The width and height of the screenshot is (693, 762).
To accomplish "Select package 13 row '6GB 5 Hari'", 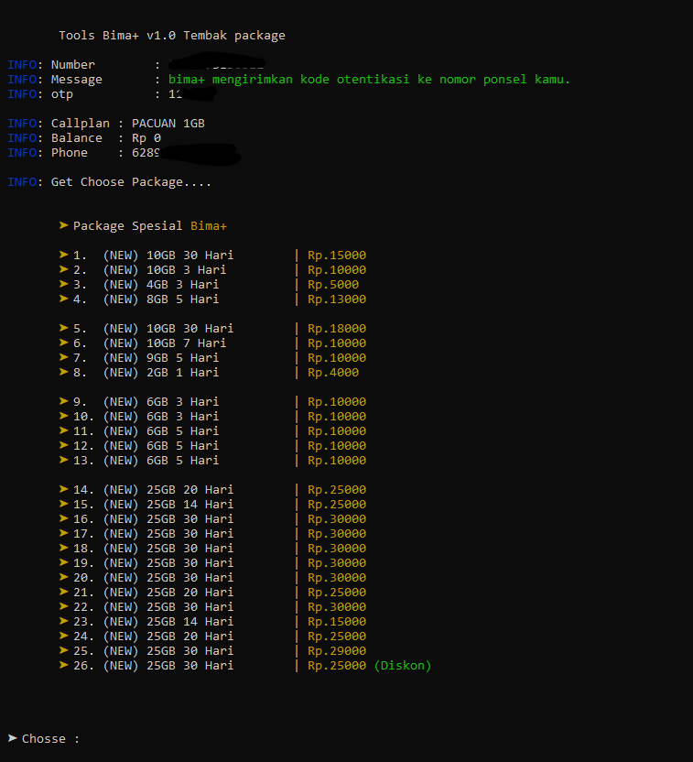I will click(212, 460).
